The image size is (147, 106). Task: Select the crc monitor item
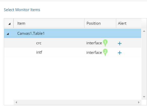(x=39, y=43)
